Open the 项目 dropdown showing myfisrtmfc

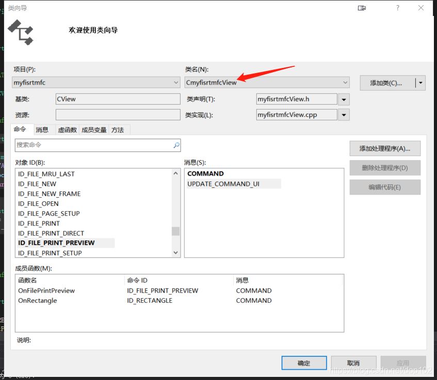click(95, 82)
